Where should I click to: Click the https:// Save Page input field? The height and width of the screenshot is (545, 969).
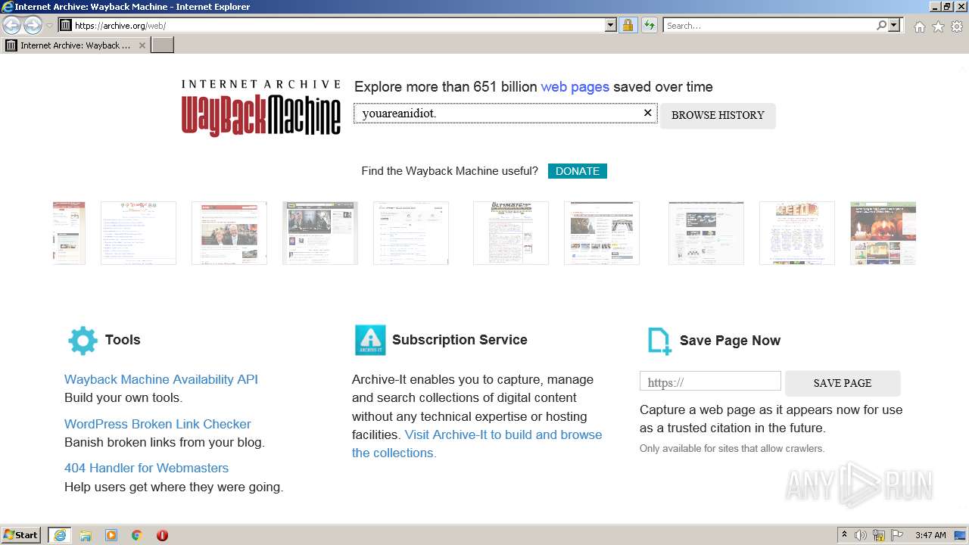[x=710, y=381]
